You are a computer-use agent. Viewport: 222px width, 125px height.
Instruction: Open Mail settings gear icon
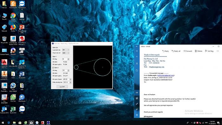point(137,115)
